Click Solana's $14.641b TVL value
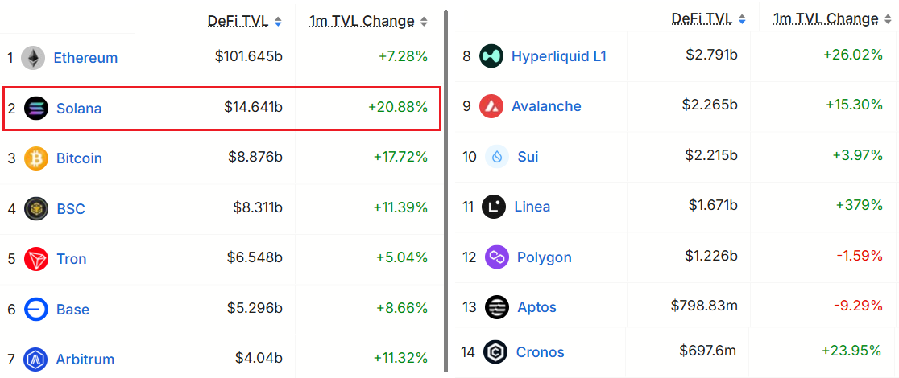 point(253,107)
